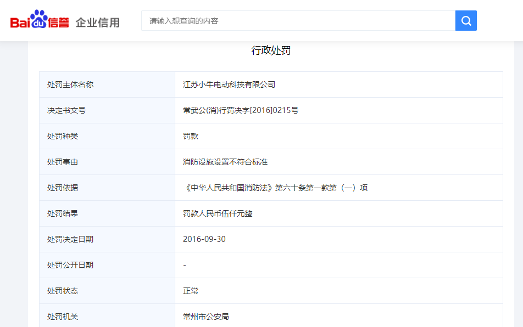This screenshot has width=523, height=327.
Task: Select the label 处罚公开日期
Action: click(x=70, y=265)
